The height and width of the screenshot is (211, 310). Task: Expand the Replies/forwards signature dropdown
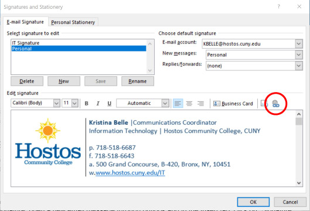click(x=299, y=66)
